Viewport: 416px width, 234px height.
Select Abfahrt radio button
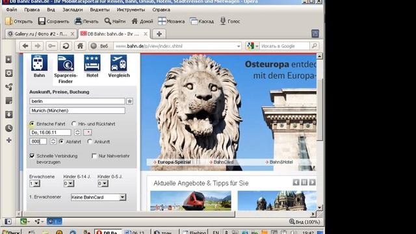(x=61, y=142)
